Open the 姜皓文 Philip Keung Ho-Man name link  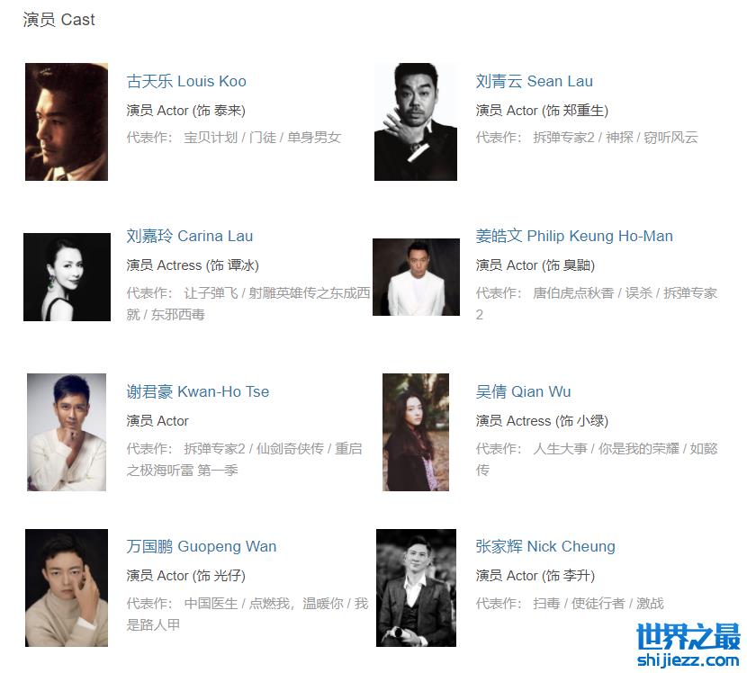click(x=574, y=237)
